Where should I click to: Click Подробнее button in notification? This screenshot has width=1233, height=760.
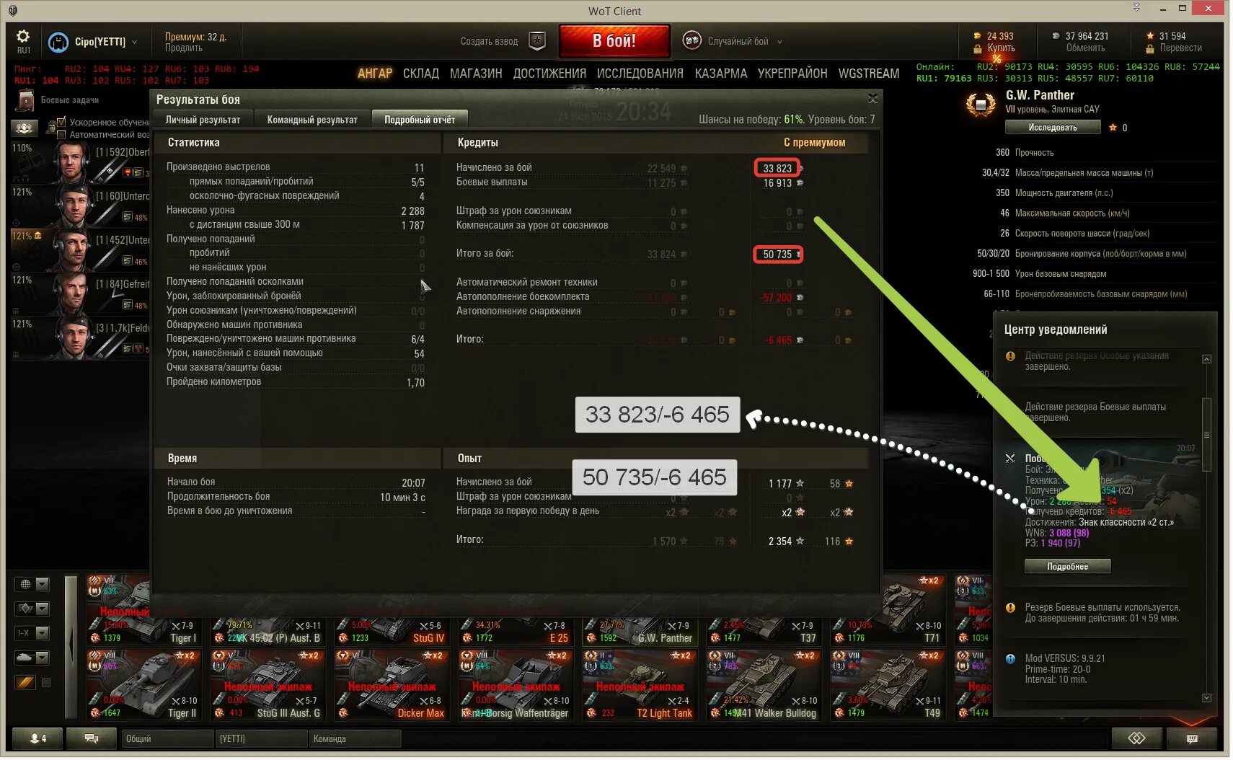click(x=1067, y=567)
